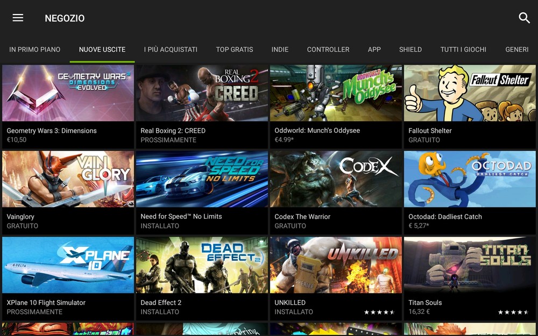This screenshot has height=336, width=538.
Task: Click the title Geometry Wars 3: Dimensions
Action: pyautogui.click(x=52, y=131)
